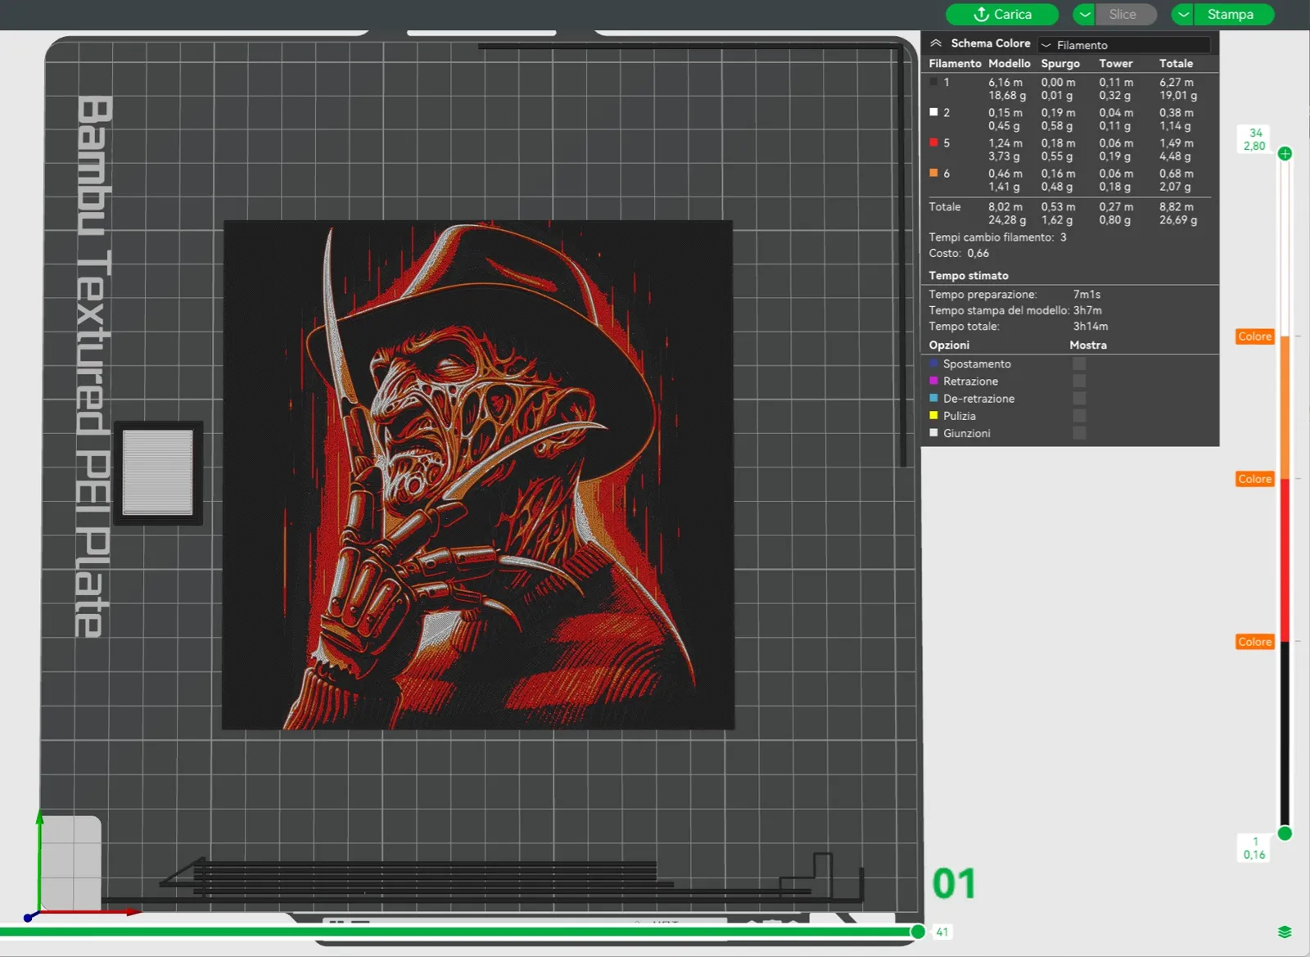The width and height of the screenshot is (1310, 957).
Task: Click the Tempi cambio filamento: 3 text
Action: 997,237
